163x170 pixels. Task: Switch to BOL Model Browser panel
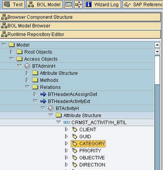pyautogui.click(x=80, y=26)
